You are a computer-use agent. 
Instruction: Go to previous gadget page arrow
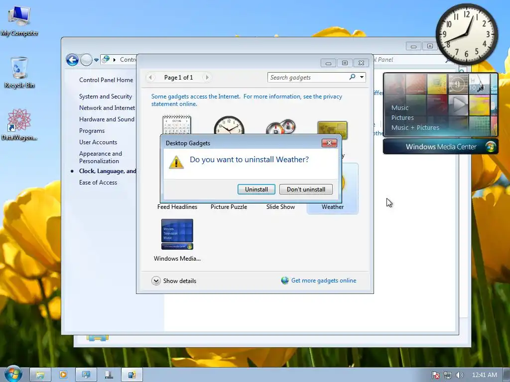click(x=150, y=77)
